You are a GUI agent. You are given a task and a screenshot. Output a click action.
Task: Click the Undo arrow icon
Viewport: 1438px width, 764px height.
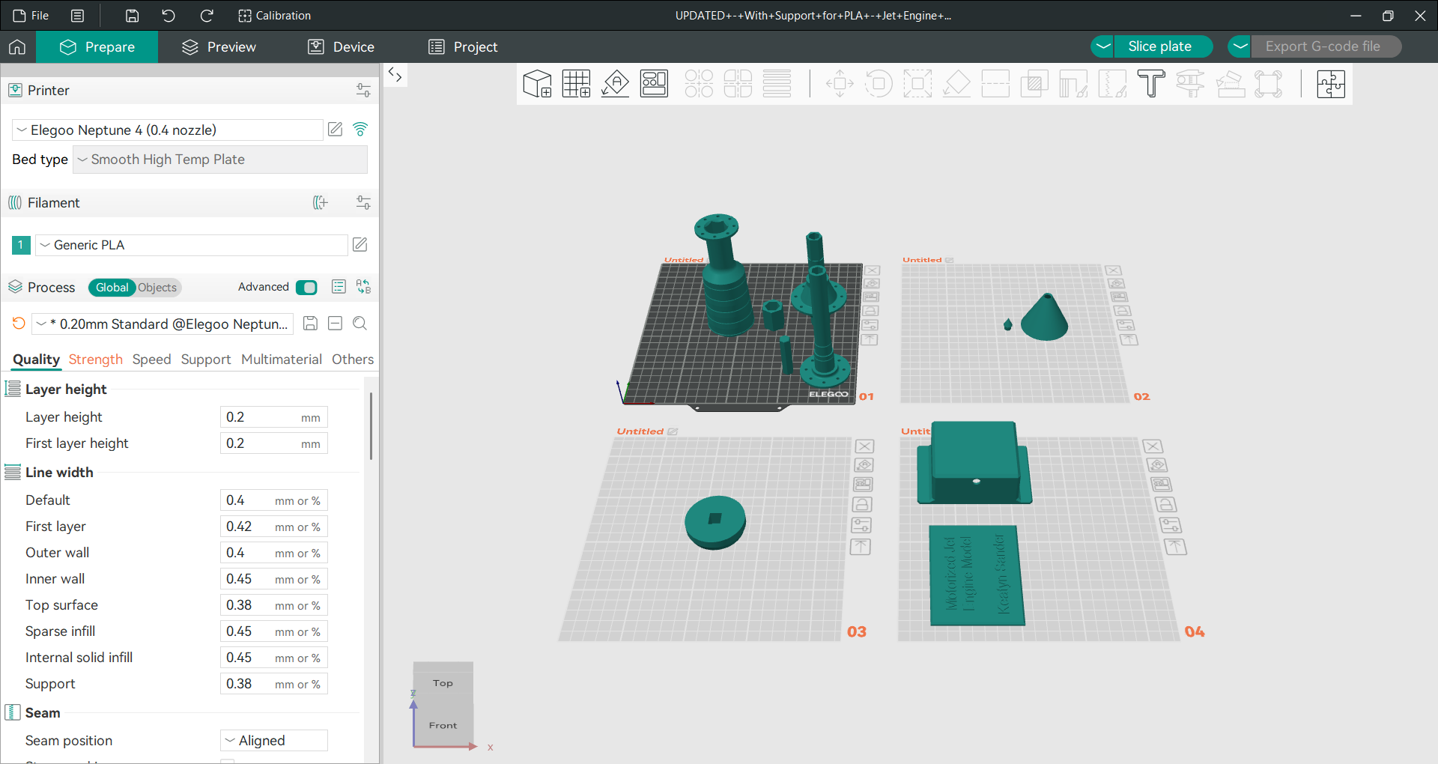[169, 16]
